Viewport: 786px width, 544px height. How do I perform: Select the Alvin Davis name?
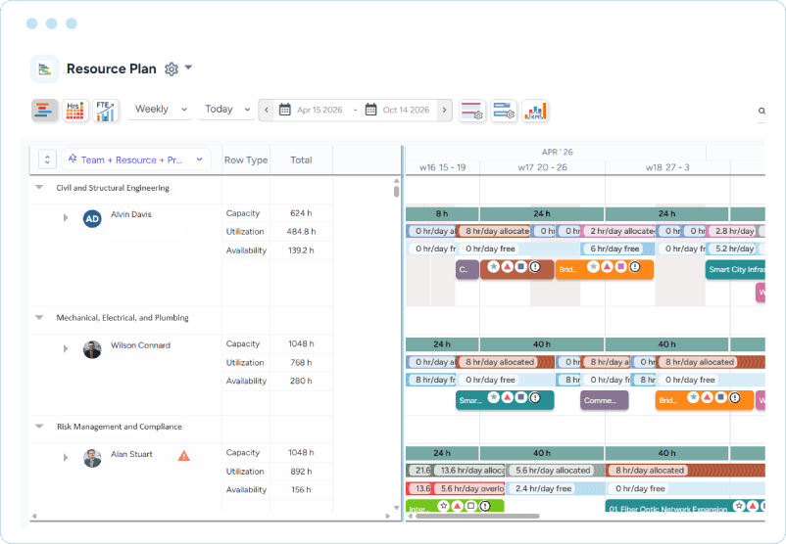pyautogui.click(x=130, y=214)
